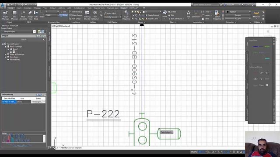Select the Related Files tree item

[x=15, y=60]
